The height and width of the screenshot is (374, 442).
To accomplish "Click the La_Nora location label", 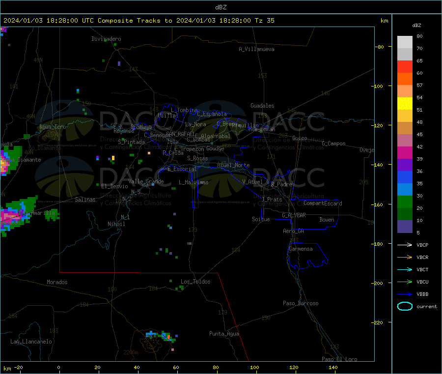I will [196, 124].
